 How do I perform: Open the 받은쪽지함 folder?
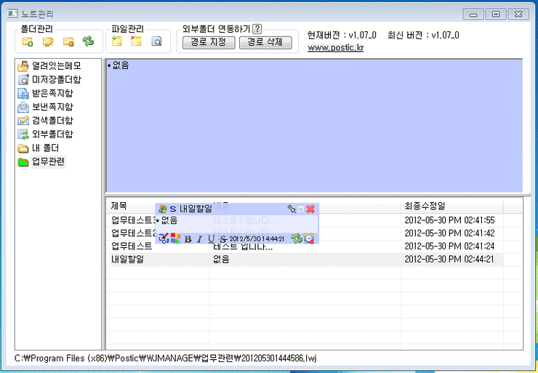tap(52, 93)
